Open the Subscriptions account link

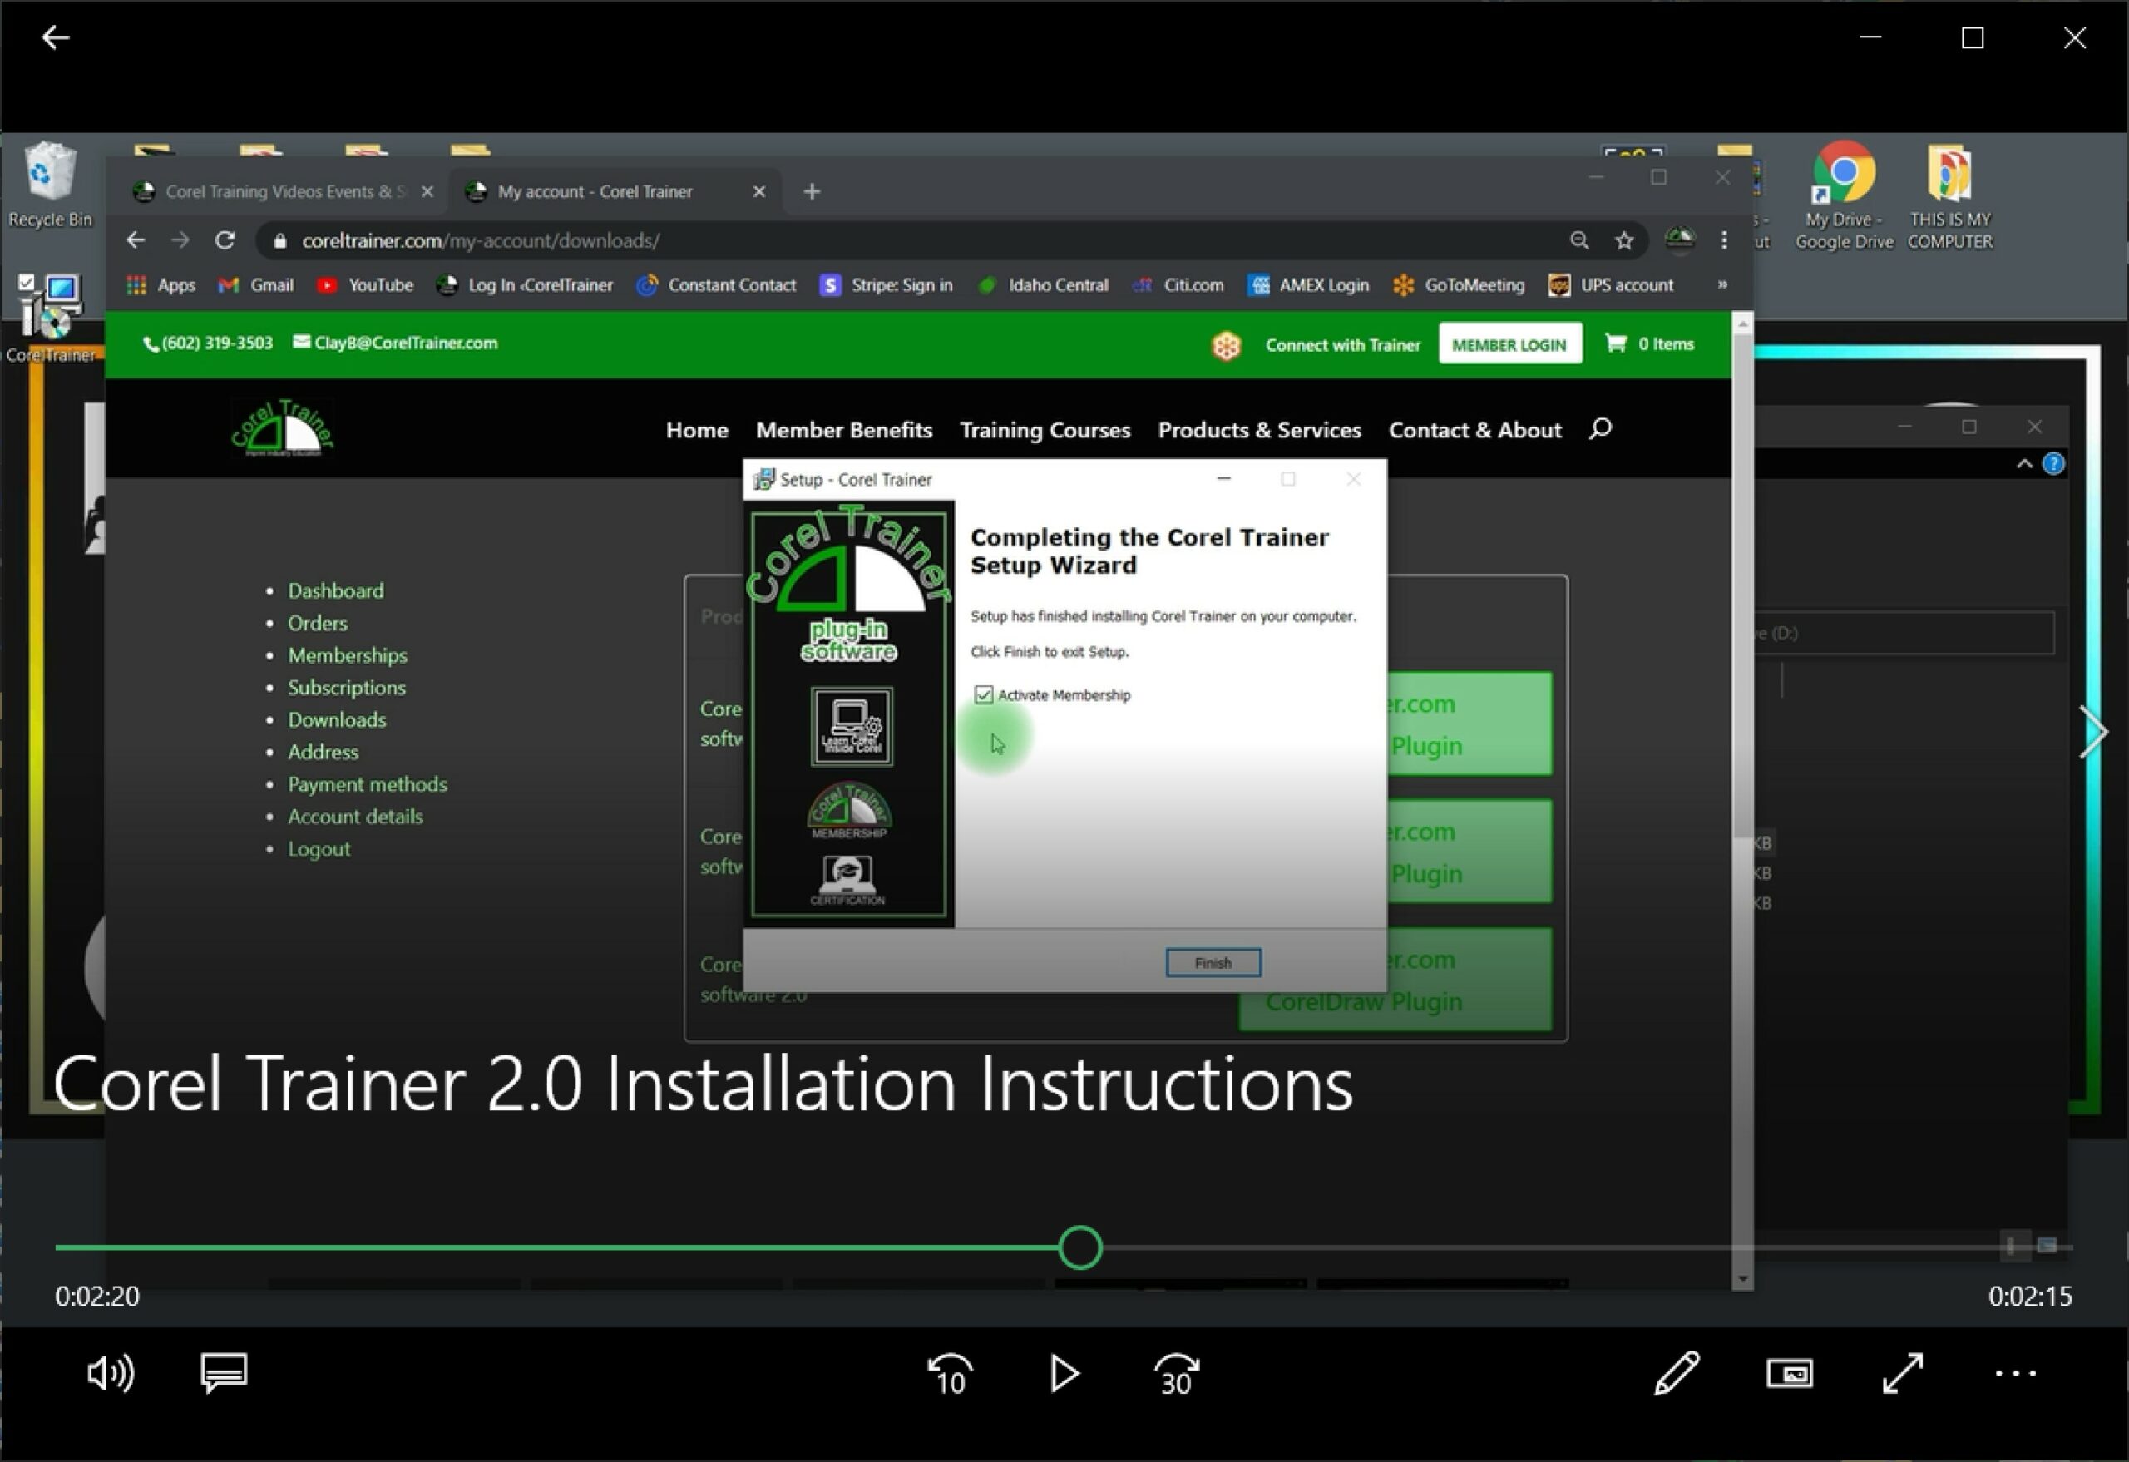pos(346,687)
